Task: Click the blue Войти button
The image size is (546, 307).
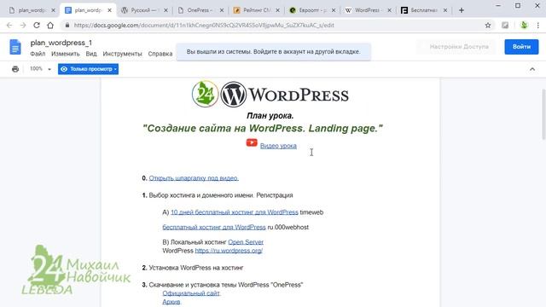Action: 521,47
